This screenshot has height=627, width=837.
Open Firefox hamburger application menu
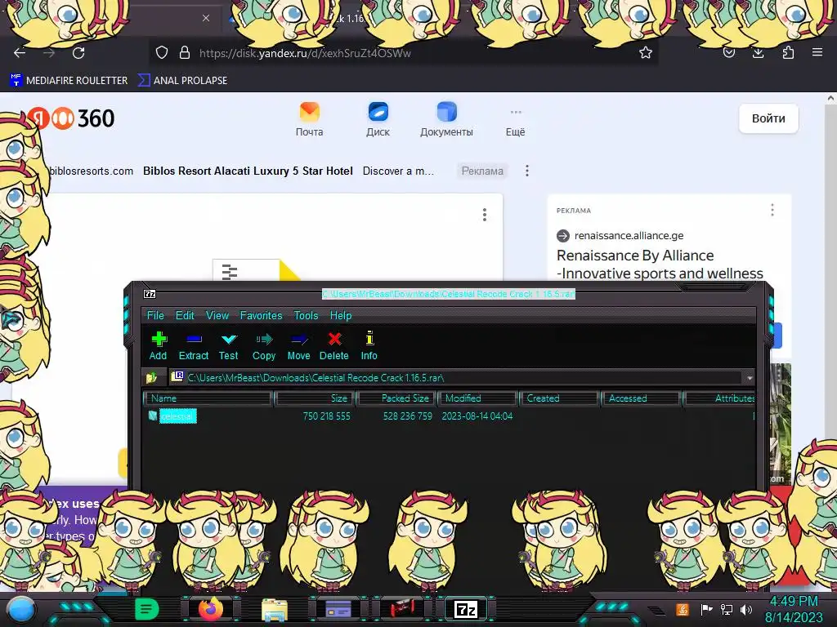[817, 52]
